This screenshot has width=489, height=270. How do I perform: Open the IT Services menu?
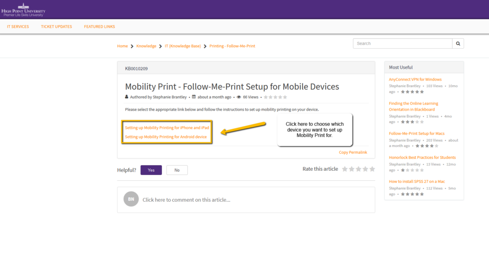pos(18,27)
